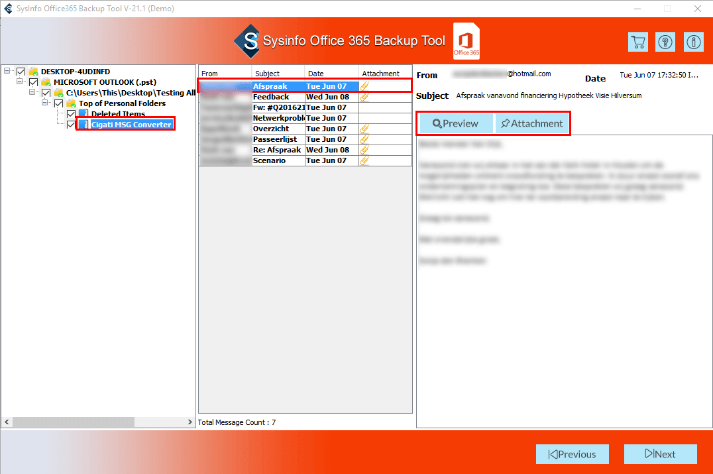Click the Previous button
The width and height of the screenshot is (713, 474).
[x=572, y=454]
